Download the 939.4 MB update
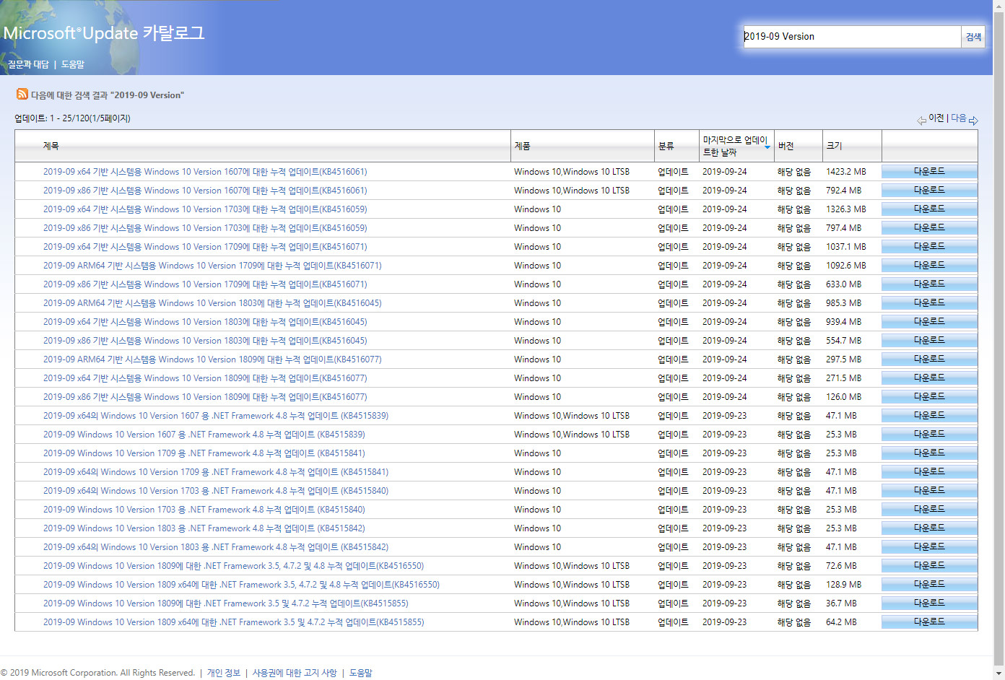The image size is (1005, 680). (929, 322)
